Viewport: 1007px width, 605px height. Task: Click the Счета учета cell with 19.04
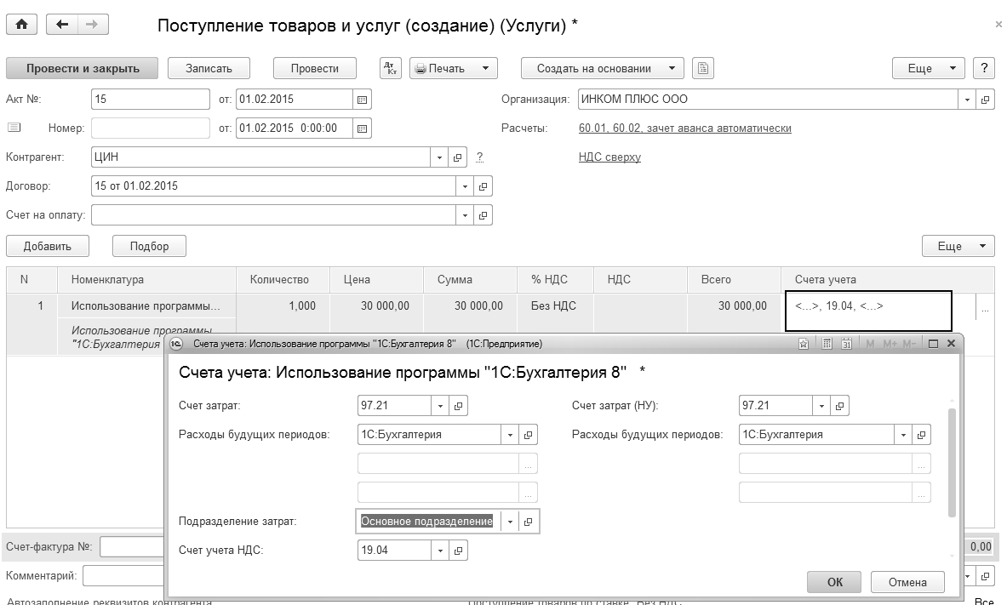pyautogui.click(x=867, y=311)
